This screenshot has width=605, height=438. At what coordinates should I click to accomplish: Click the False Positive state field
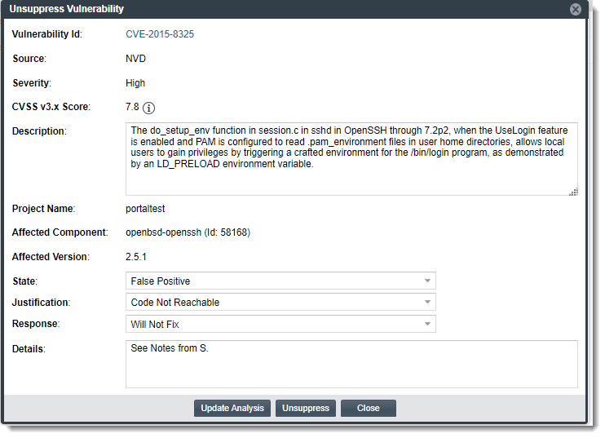(x=273, y=281)
